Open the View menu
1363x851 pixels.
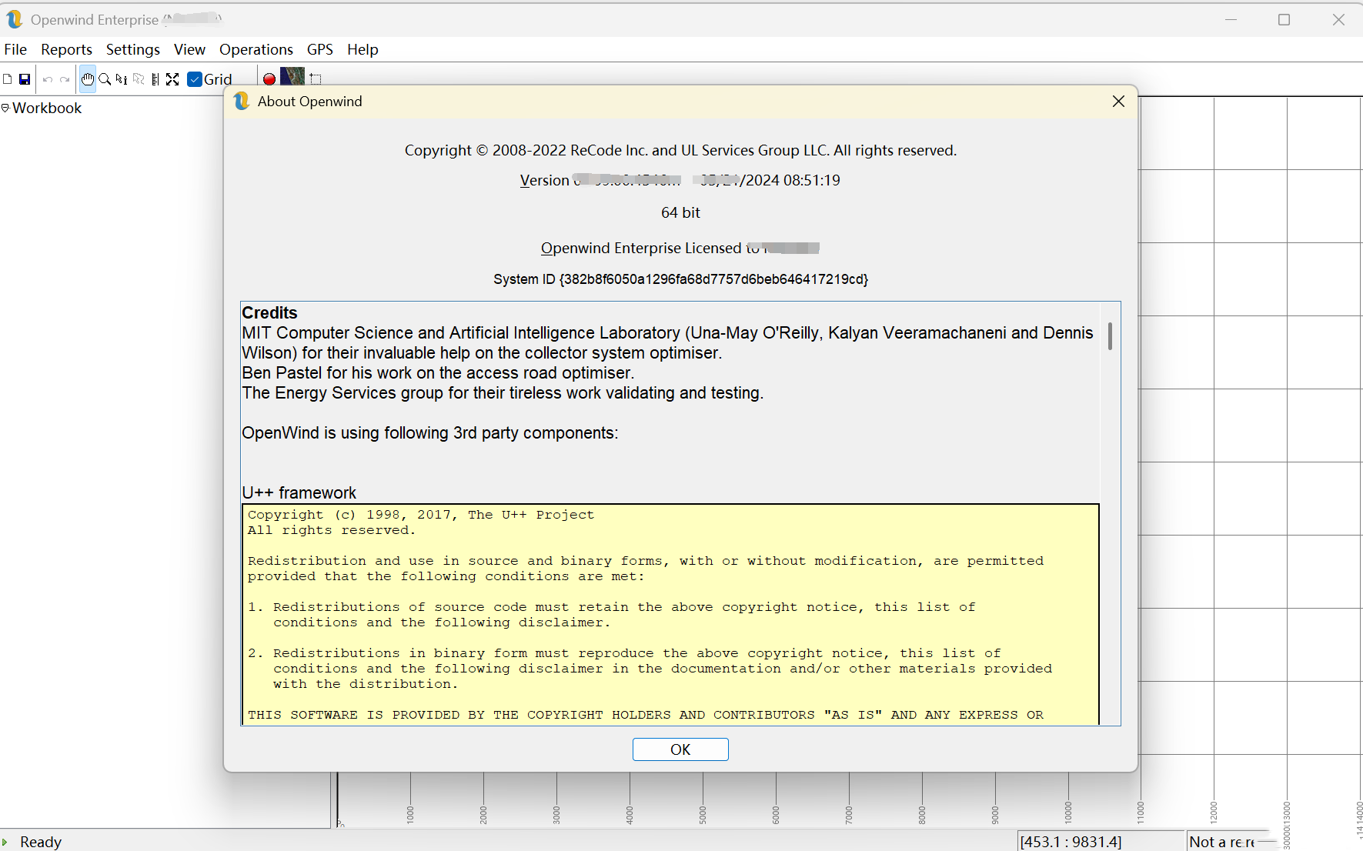click(189, 49)
